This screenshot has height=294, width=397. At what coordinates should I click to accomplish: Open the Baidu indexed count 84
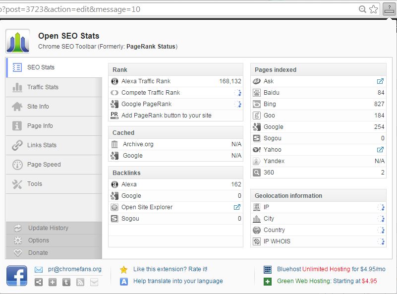381,93
